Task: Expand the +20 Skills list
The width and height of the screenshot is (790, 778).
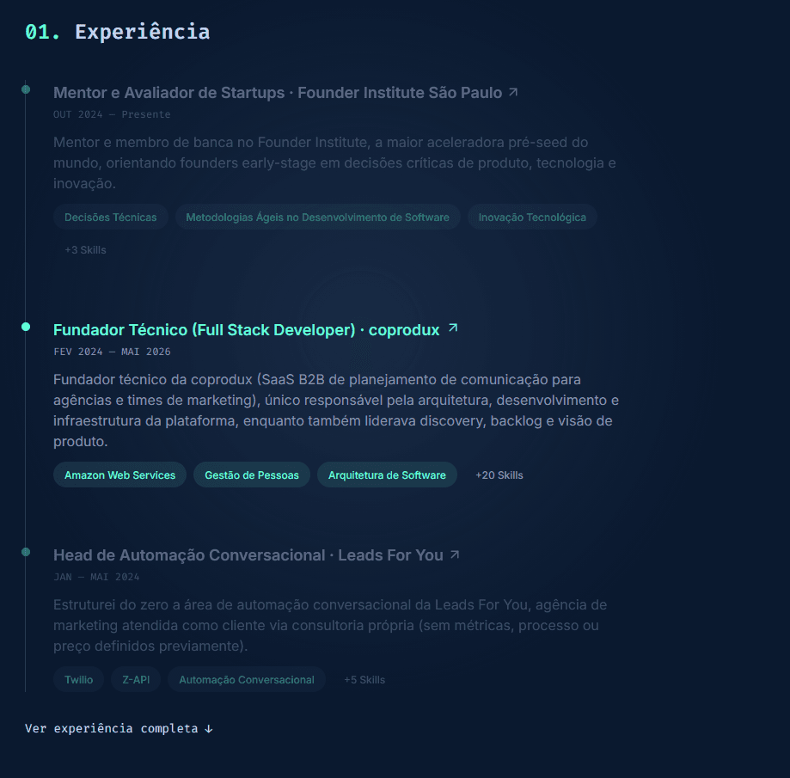Action: click(499, 475)
